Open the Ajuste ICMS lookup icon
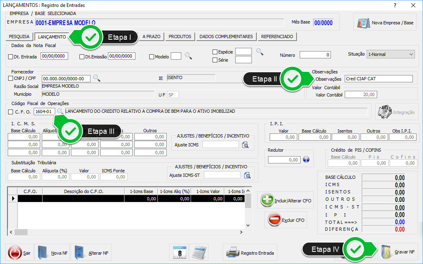 coord(245,145)
